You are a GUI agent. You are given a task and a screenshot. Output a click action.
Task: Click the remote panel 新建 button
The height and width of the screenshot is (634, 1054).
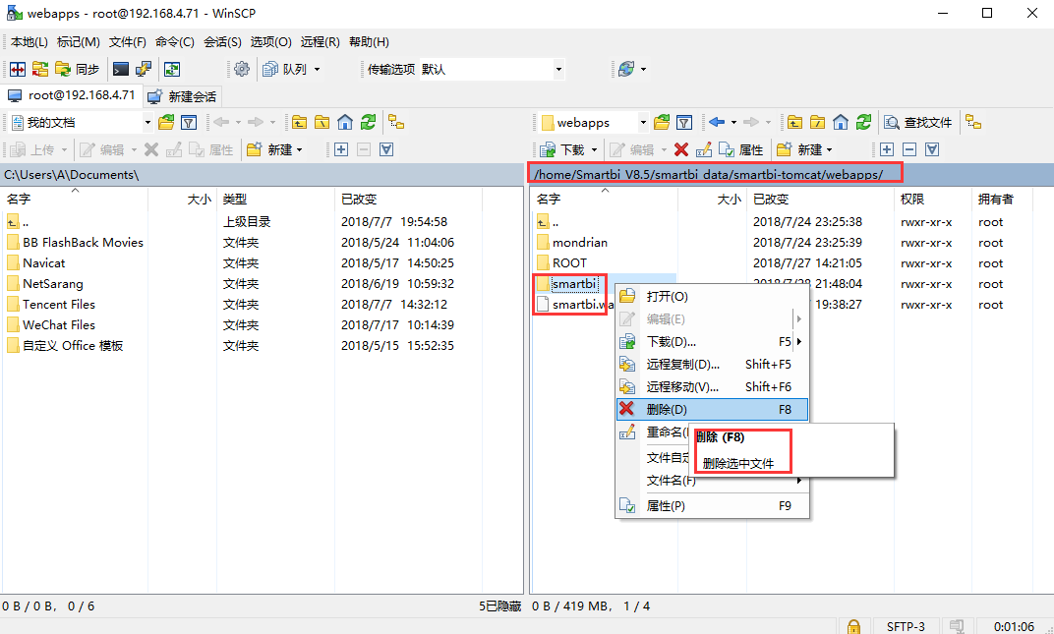click(x=799, y=149)
